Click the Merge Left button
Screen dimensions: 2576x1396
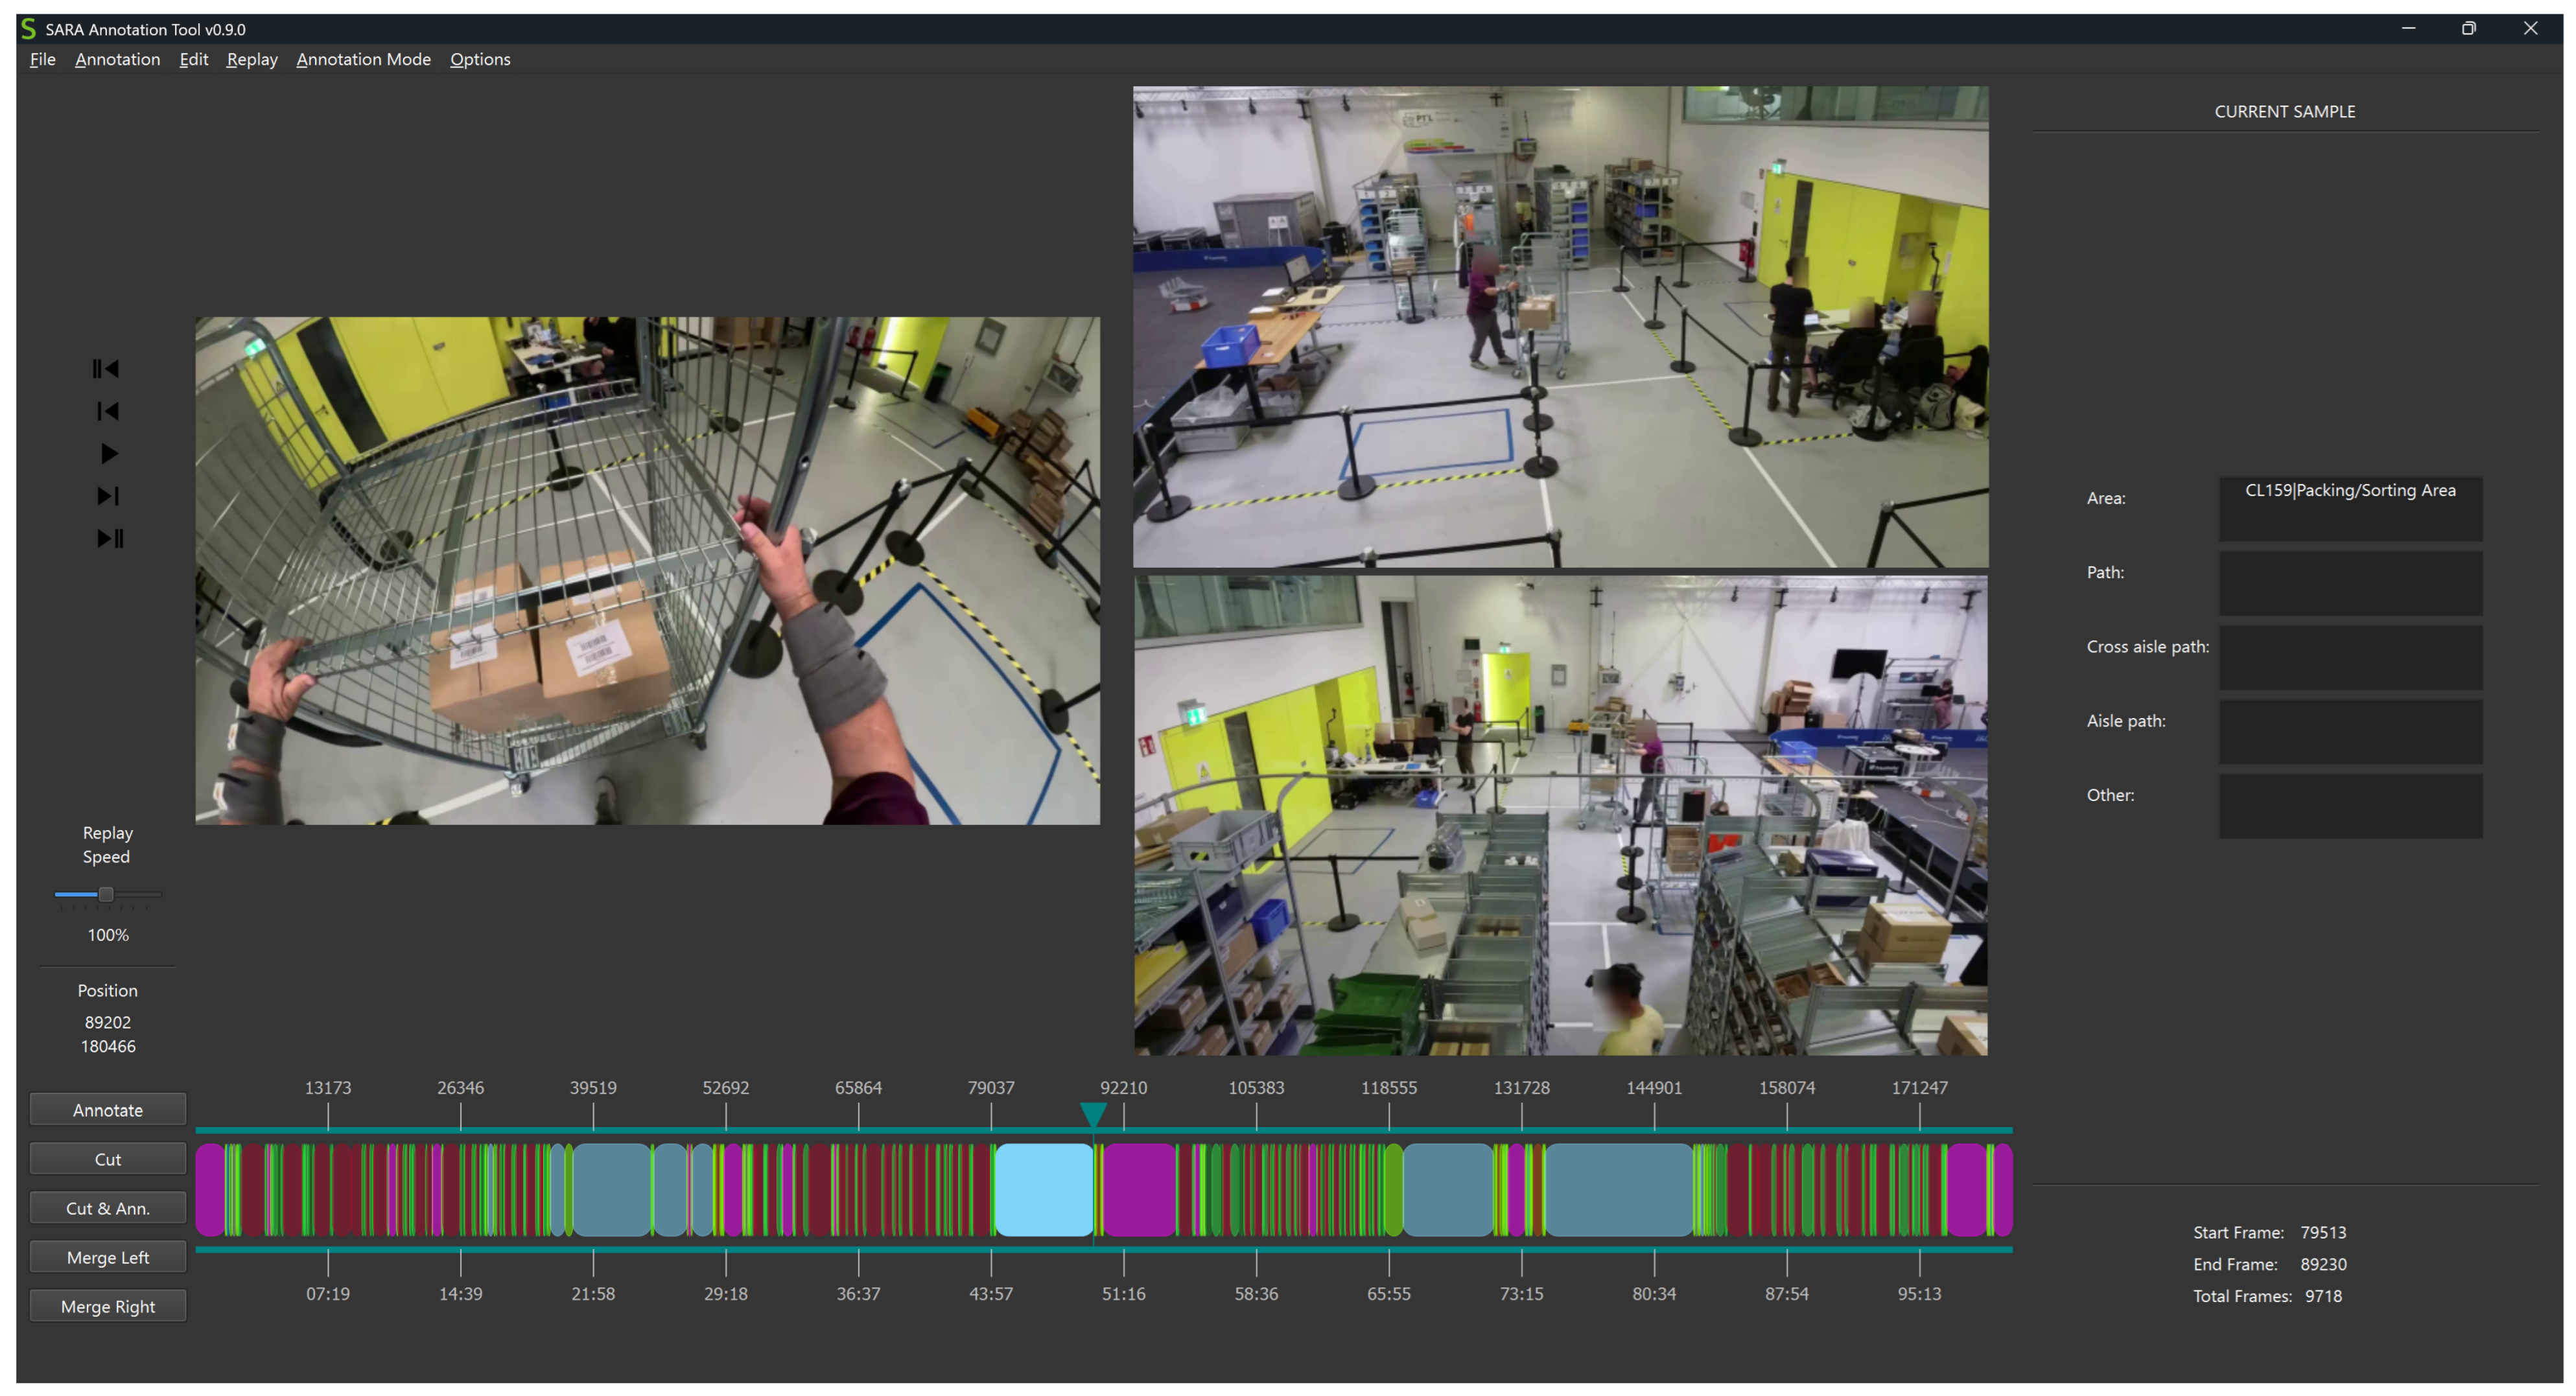pos(108,1257)
